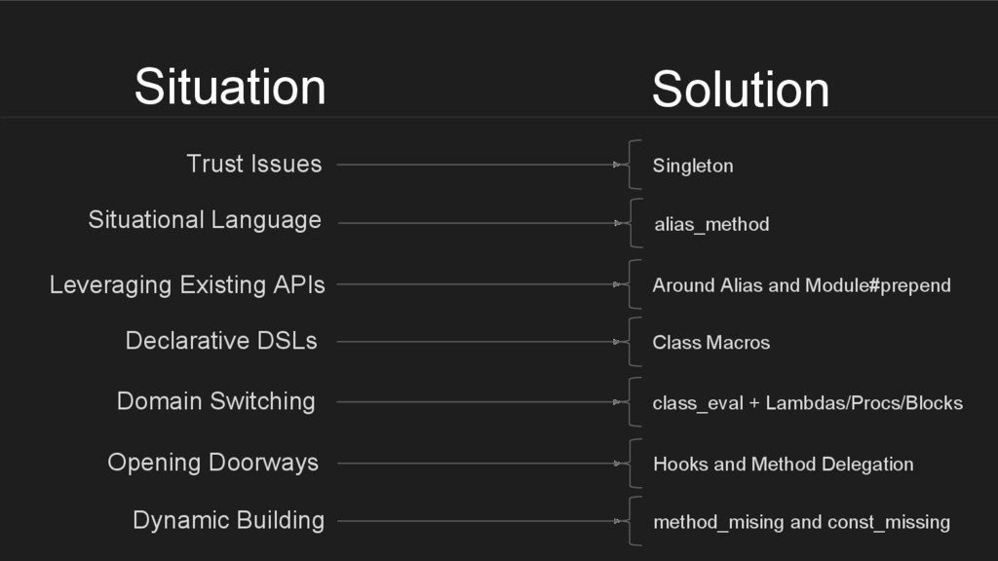Click the "Situation" heading
This screenshot has height=561, width=998.
(x=230, y=86)
